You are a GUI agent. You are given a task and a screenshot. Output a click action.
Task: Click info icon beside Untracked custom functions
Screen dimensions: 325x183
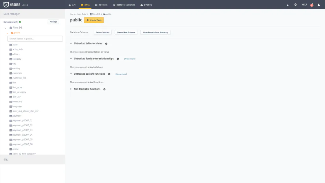(109, 74)
